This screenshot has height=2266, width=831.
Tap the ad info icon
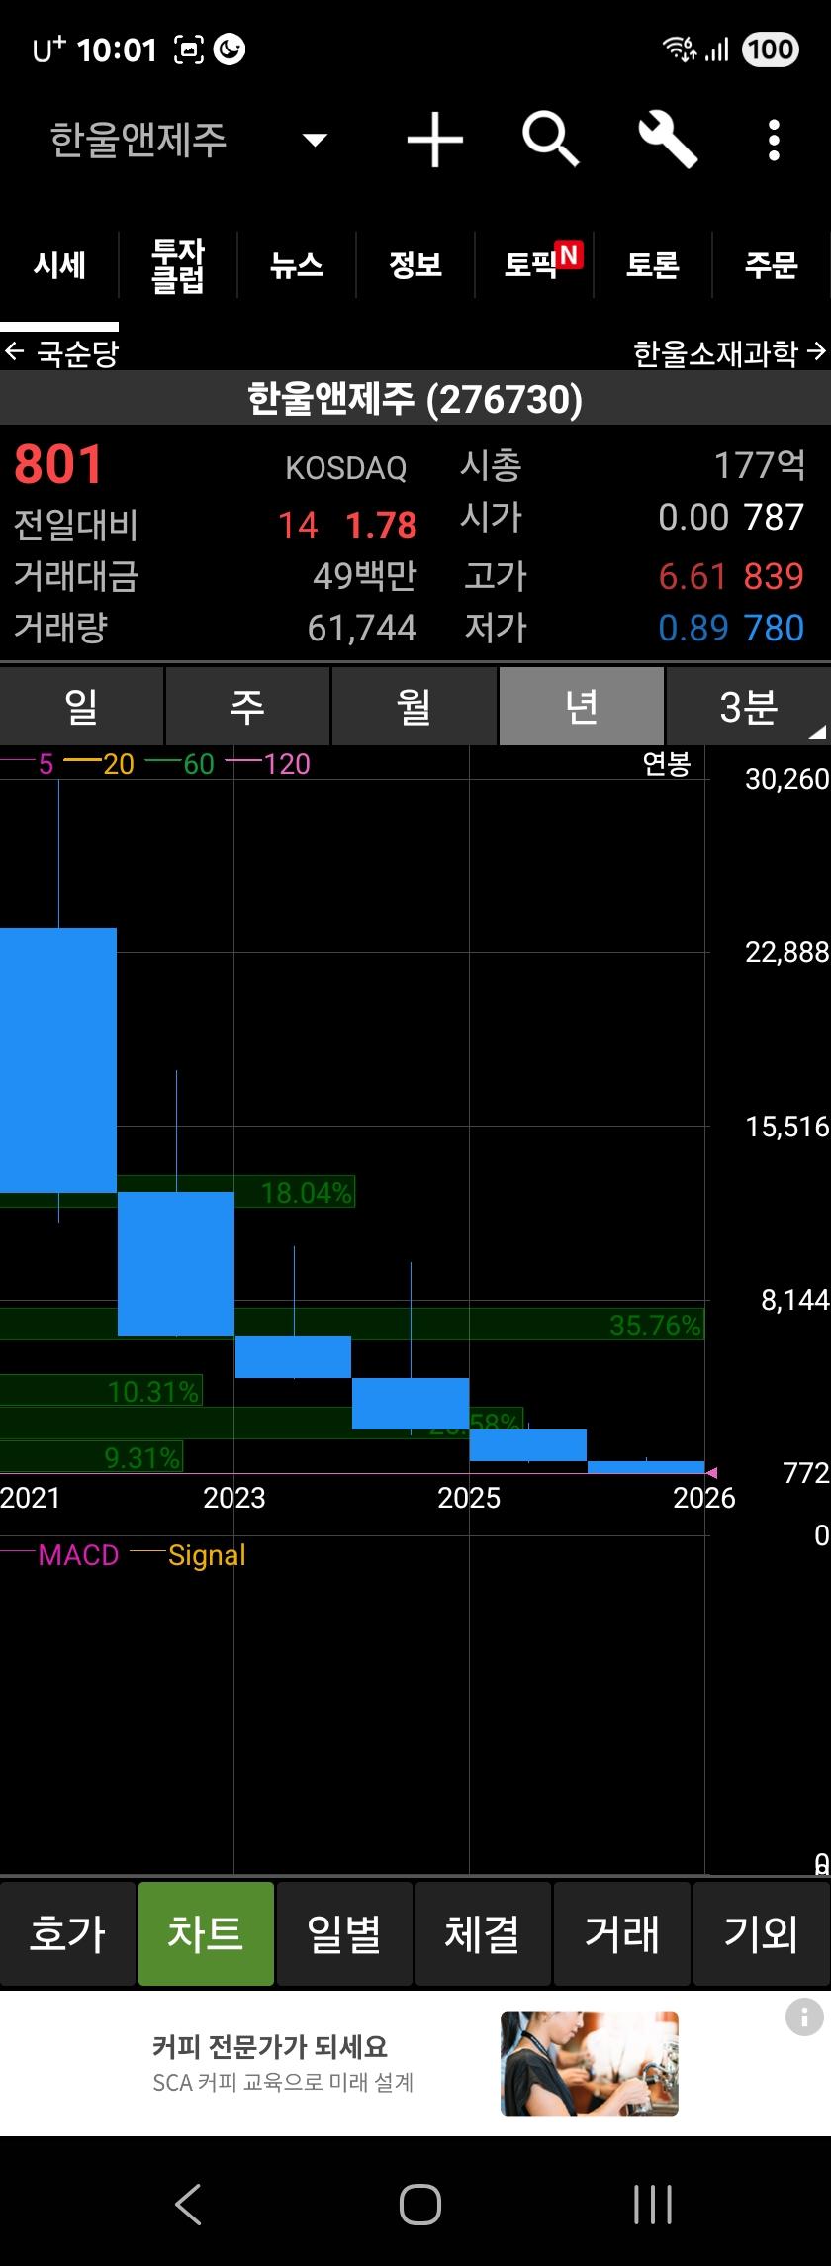(803, 2017)
